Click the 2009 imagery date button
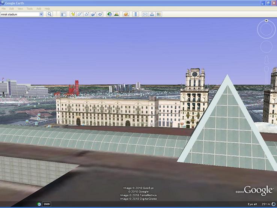This screenshot has width=277, height=208. click(x=47, y=204)
